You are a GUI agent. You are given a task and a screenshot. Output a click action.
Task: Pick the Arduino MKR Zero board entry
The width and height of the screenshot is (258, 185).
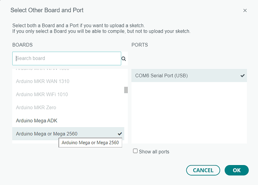(x=36, y=108)
